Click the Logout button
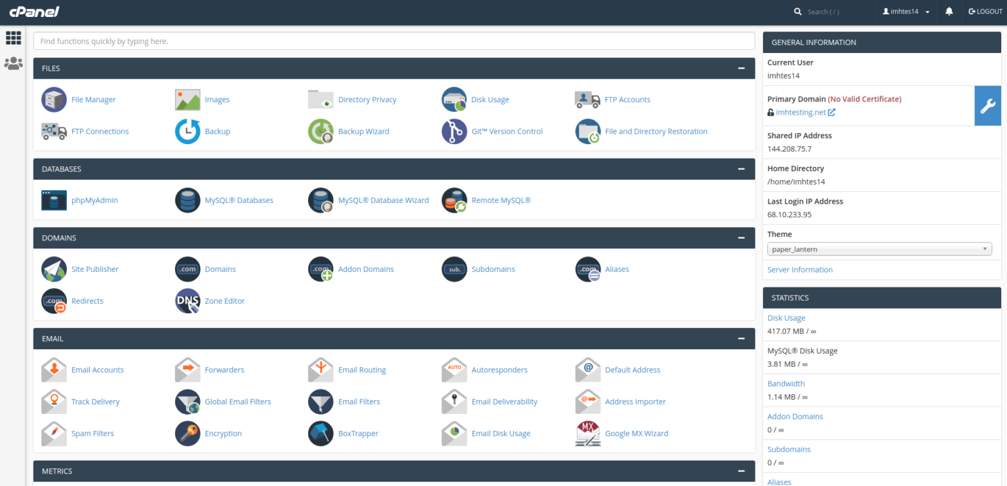The height and width of the screenshot is (486, 1007). (985, 12)
